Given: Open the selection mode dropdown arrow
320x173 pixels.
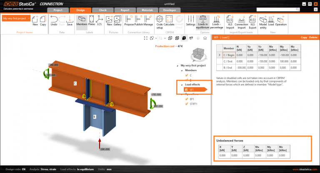Looking at the screenshot, I should click(165, 38).
